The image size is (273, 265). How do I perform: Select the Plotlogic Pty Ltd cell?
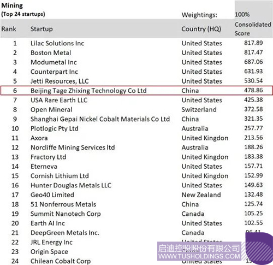[x=55, y=128]
